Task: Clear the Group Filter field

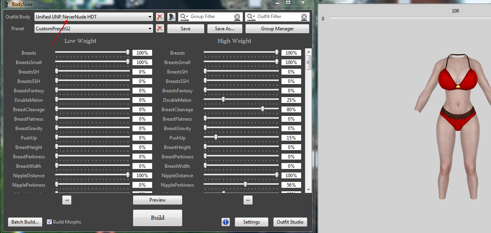Action: coord(237,17)
